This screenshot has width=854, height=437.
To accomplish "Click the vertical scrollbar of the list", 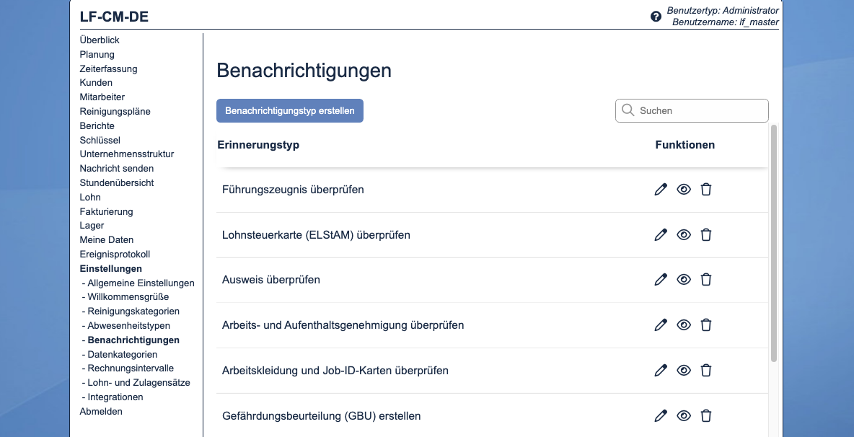I will (774, 238).
